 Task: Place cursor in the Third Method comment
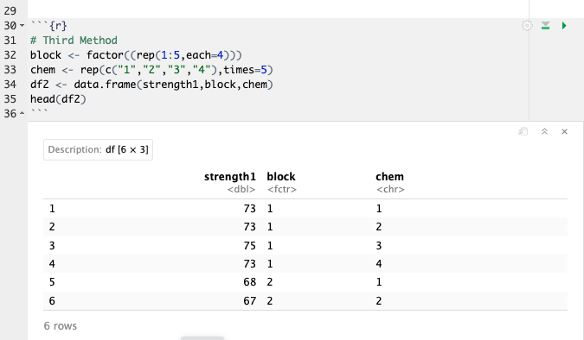(x=74, y=41)
